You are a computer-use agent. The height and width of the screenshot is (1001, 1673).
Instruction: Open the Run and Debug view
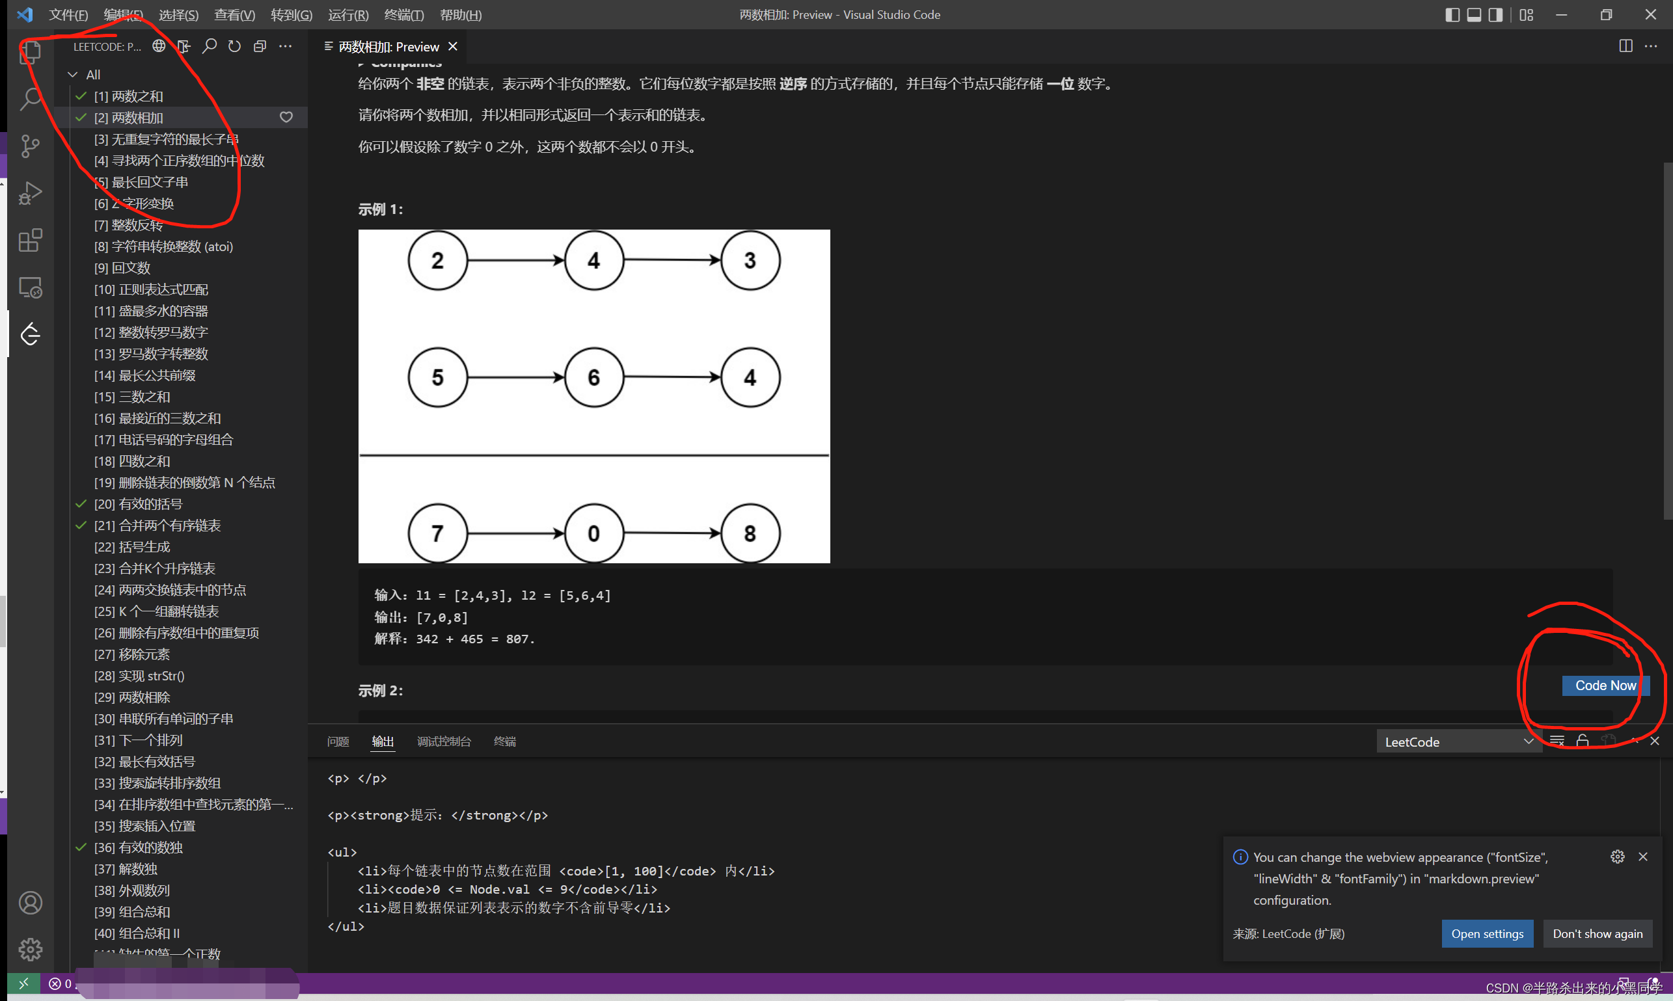[31, 193]
